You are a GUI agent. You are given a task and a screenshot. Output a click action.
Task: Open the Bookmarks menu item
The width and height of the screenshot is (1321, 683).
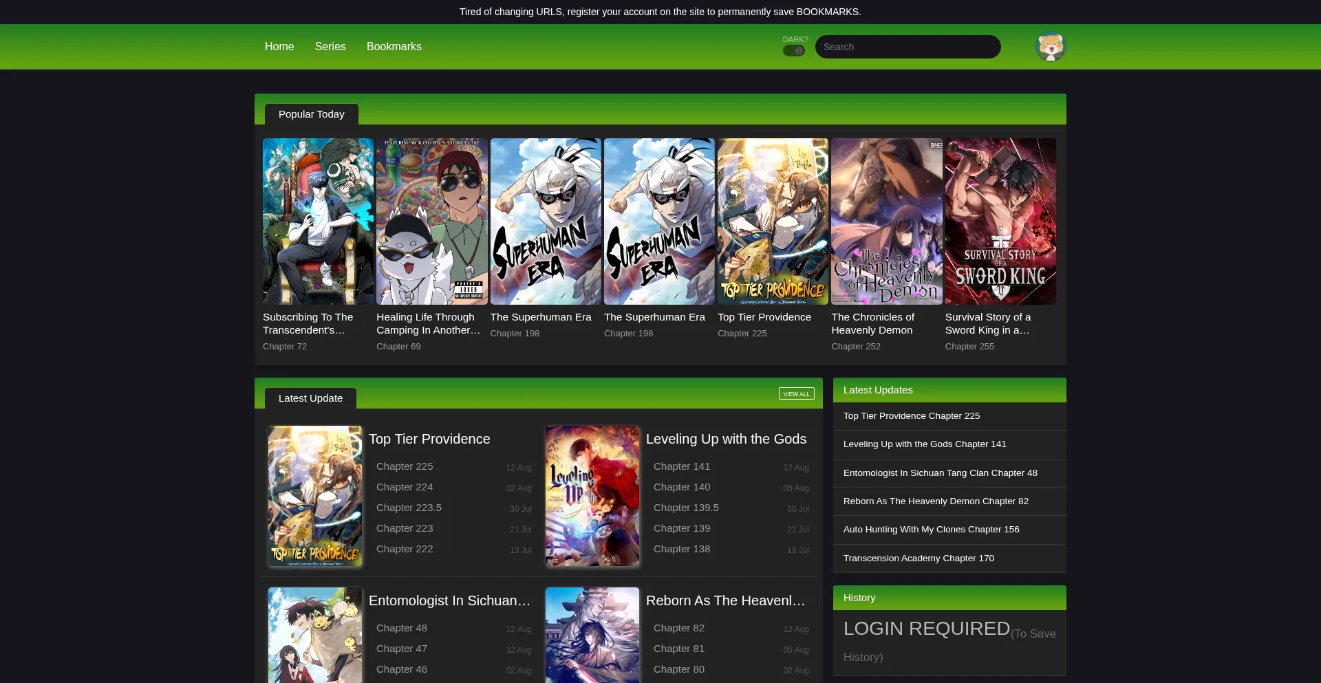tap(394, 47)
